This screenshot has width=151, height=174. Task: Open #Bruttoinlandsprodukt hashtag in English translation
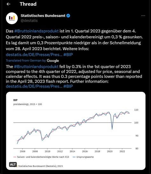[36, 67]
